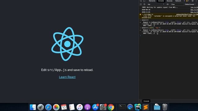Open System Preferences from the dock

click(x=103, y=107)
